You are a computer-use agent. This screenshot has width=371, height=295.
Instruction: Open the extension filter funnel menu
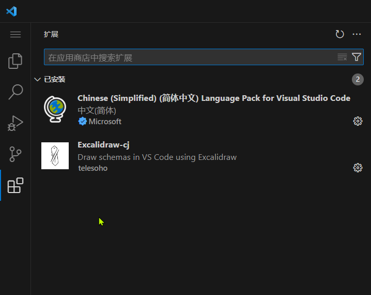coord(357,57)
